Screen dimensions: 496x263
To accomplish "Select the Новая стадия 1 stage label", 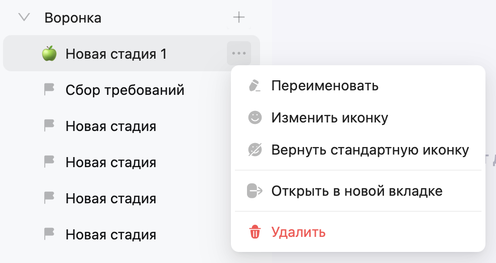I will coord(116,54).
